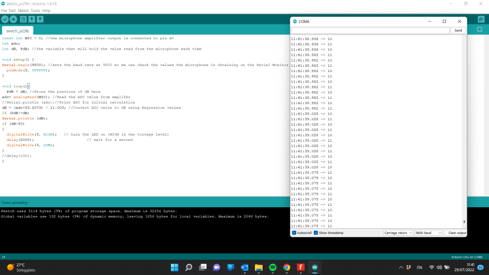Select the sketch_jul29b tab
Image resolution: width=489 pixels, height=275 pixels.
(18, 31)
